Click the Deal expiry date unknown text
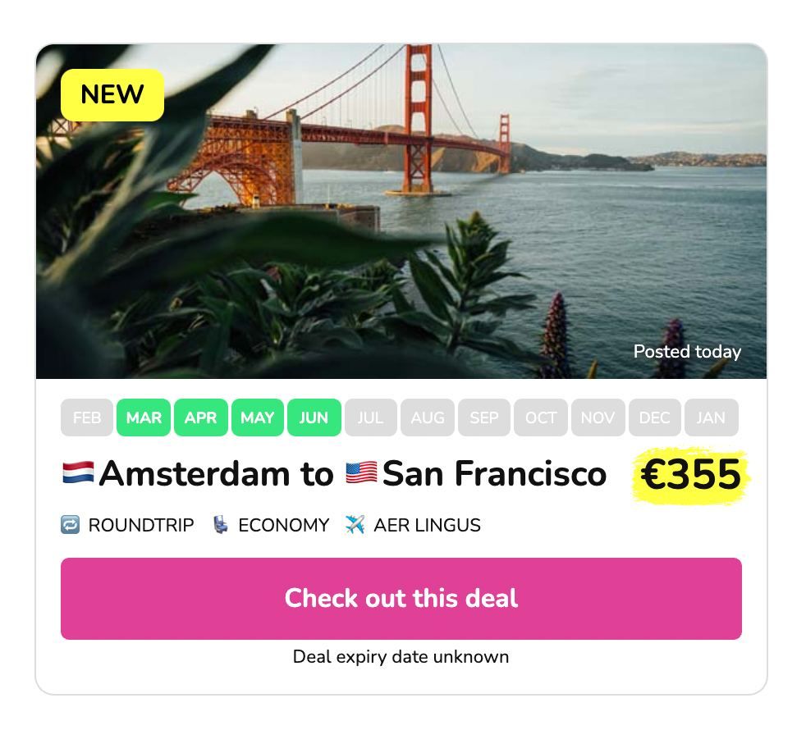Viewport: 806px width, 730px height. (401, 657)
